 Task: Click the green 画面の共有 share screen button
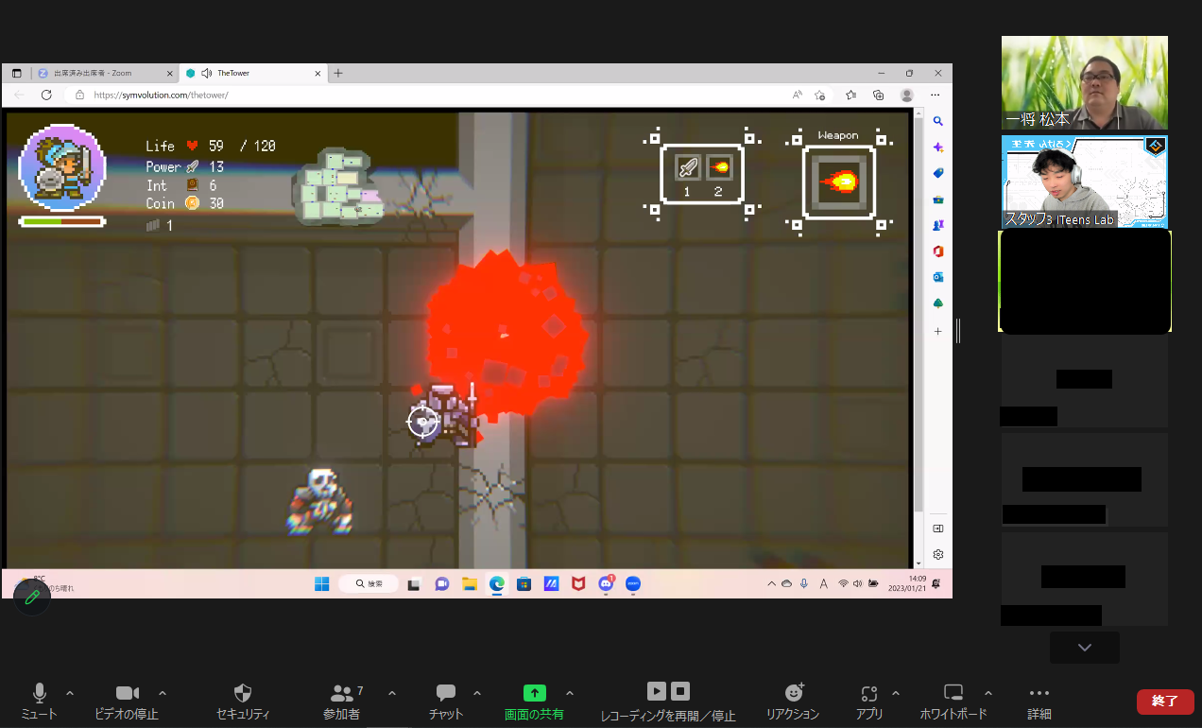(x=534, y=702)
